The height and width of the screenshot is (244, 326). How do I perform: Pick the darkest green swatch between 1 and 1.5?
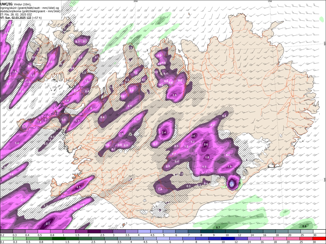click(x=59, y=239)
